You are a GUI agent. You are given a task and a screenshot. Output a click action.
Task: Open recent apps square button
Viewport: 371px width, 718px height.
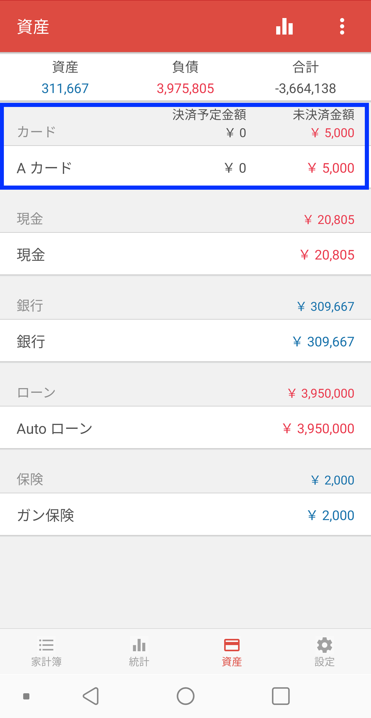281,696
